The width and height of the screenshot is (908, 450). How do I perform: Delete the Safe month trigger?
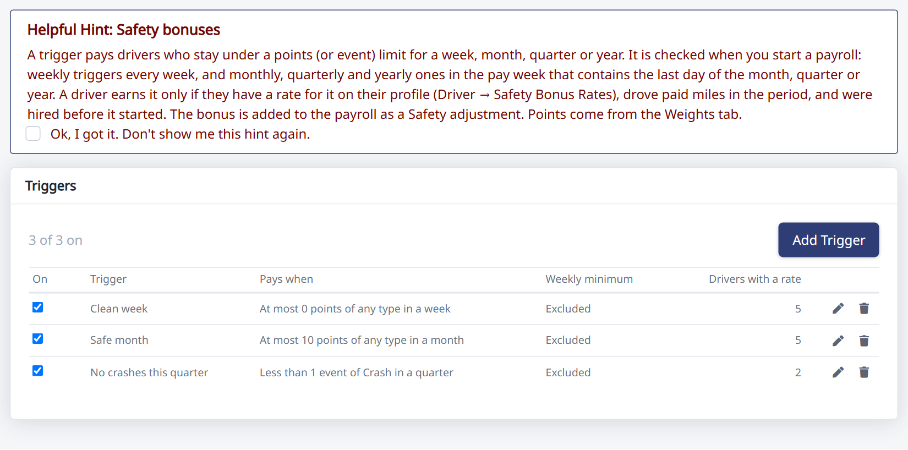coord(864,341)
